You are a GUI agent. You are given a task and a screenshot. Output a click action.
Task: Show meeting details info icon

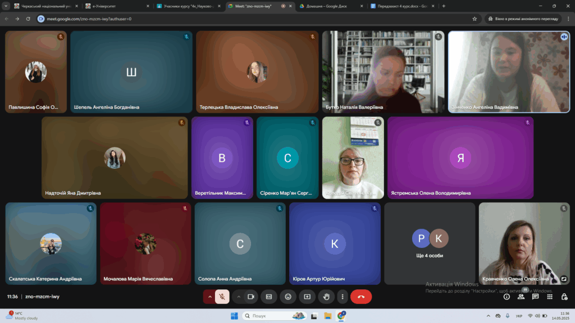coord(506,297)
